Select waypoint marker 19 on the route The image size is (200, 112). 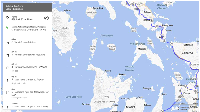click(x=171, y=44)
